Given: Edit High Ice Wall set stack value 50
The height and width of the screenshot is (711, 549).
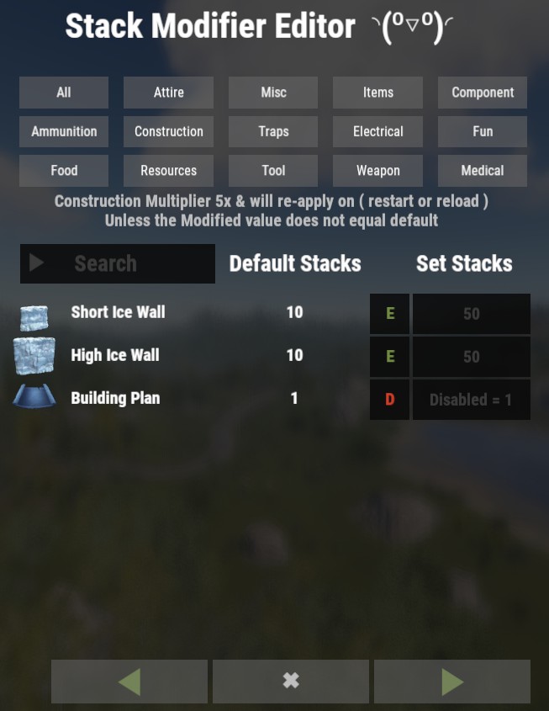Looking at the screenshot, I should click(x=472, y=357).
